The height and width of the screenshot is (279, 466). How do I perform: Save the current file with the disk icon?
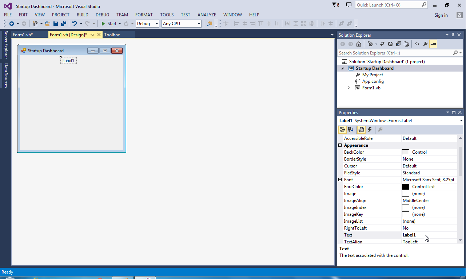56,24
